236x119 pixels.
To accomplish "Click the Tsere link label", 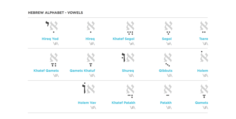I will [204, 39].
